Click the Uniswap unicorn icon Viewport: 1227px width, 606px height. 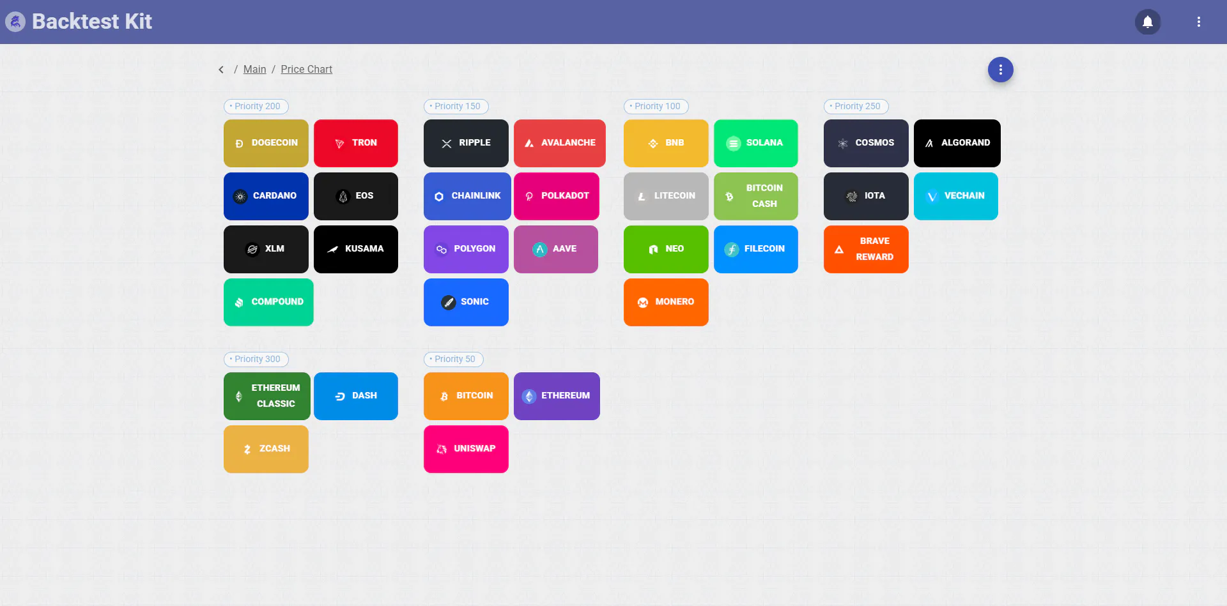[442, 450]
